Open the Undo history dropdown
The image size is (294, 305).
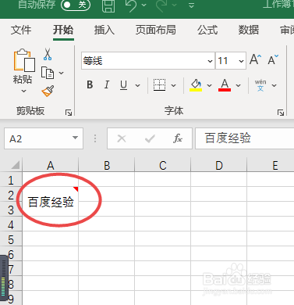coord(144,5)
